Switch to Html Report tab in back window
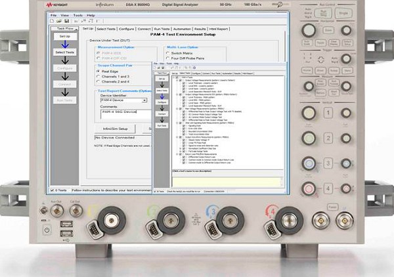Viewport: 394px width, 277px height. click(219, 29)
